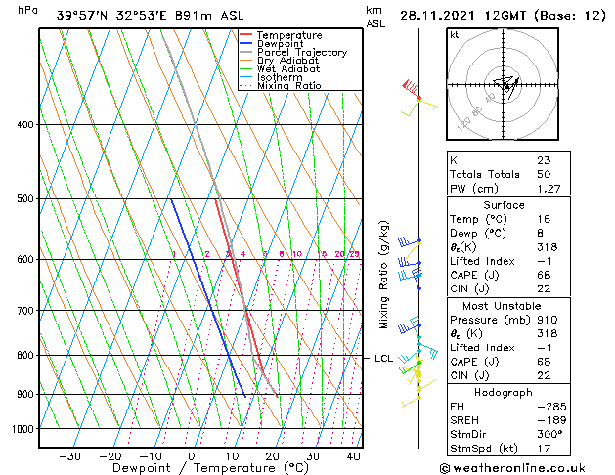This screenshot has height=475, width=615.
Task: Click the 'hPa' pressure axis unit label
Action: [x=27, y=10]
